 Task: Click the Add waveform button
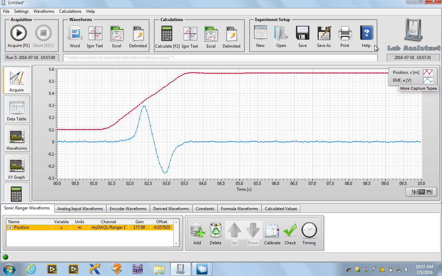[x=197, y=231]
